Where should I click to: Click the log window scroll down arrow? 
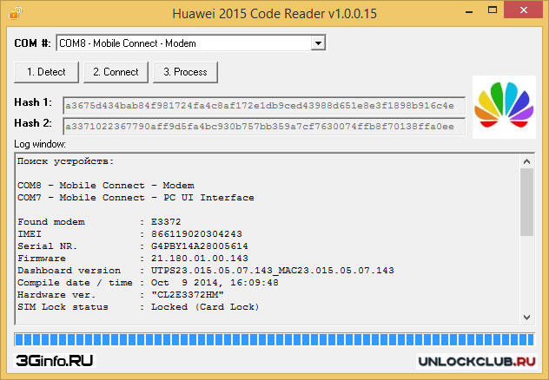click(x=527, y=318)
